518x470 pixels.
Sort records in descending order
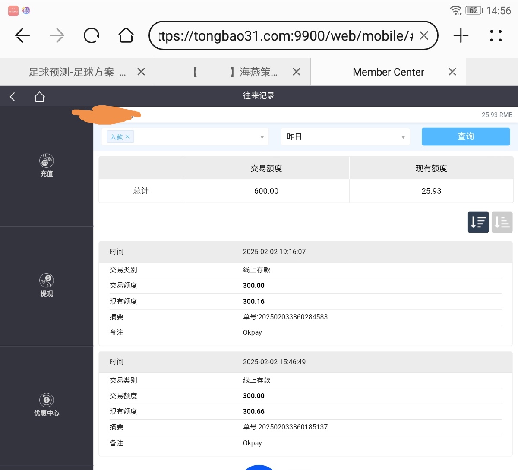[x=478, y=222]
